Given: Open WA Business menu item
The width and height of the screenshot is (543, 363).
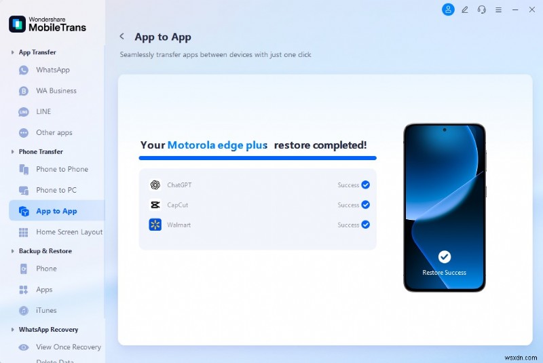Looking at the screenshot, I should click(x=56, y=91).
